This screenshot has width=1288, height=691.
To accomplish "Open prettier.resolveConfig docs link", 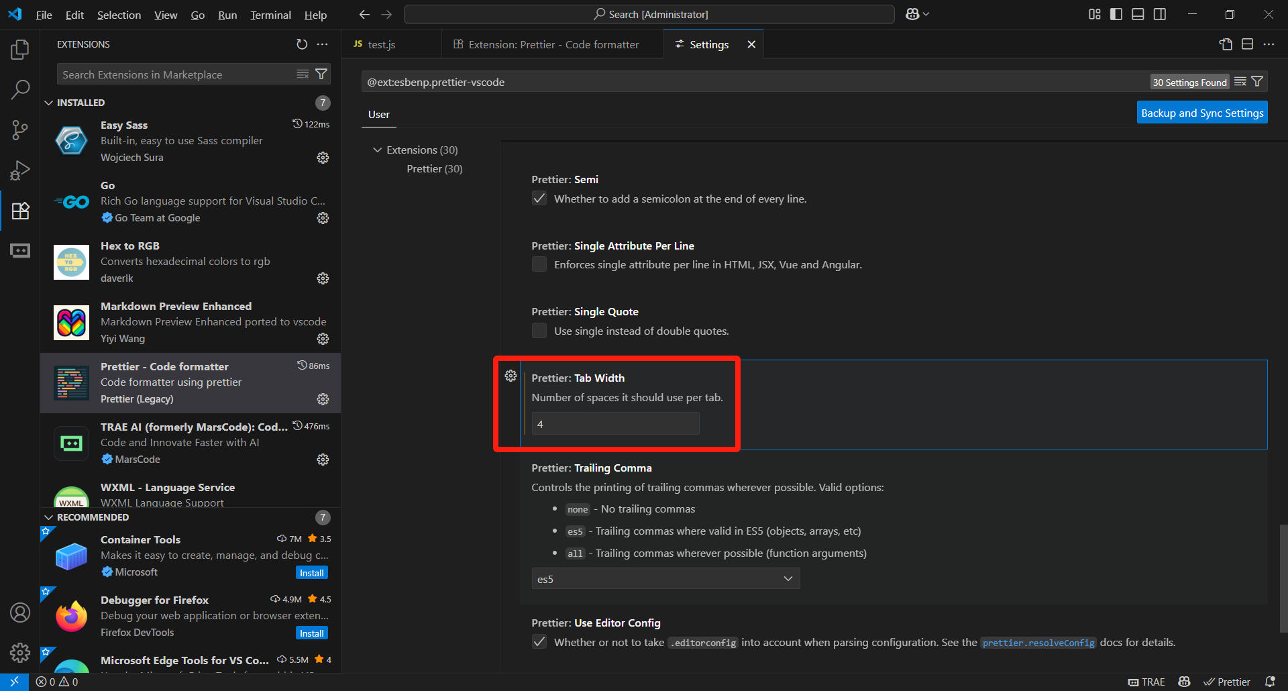I will pos(1038,643).
